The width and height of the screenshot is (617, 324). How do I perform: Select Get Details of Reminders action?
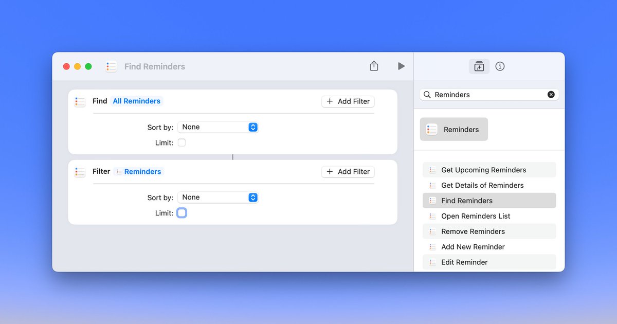tap(489, 185)
